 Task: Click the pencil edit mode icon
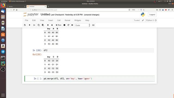[x=143, y=20]
